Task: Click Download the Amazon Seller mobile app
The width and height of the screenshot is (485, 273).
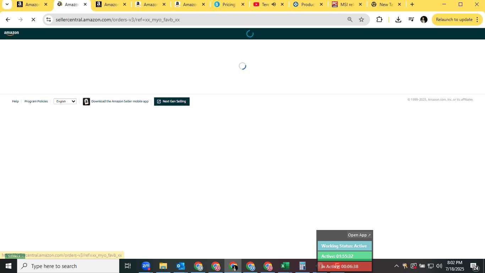Action: [120, 101]
